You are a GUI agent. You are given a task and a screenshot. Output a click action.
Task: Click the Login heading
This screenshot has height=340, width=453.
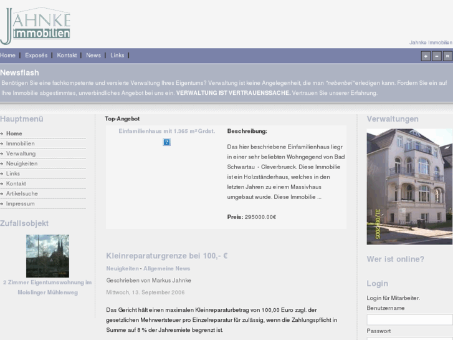pyautogui.click(x=378, y=284)
